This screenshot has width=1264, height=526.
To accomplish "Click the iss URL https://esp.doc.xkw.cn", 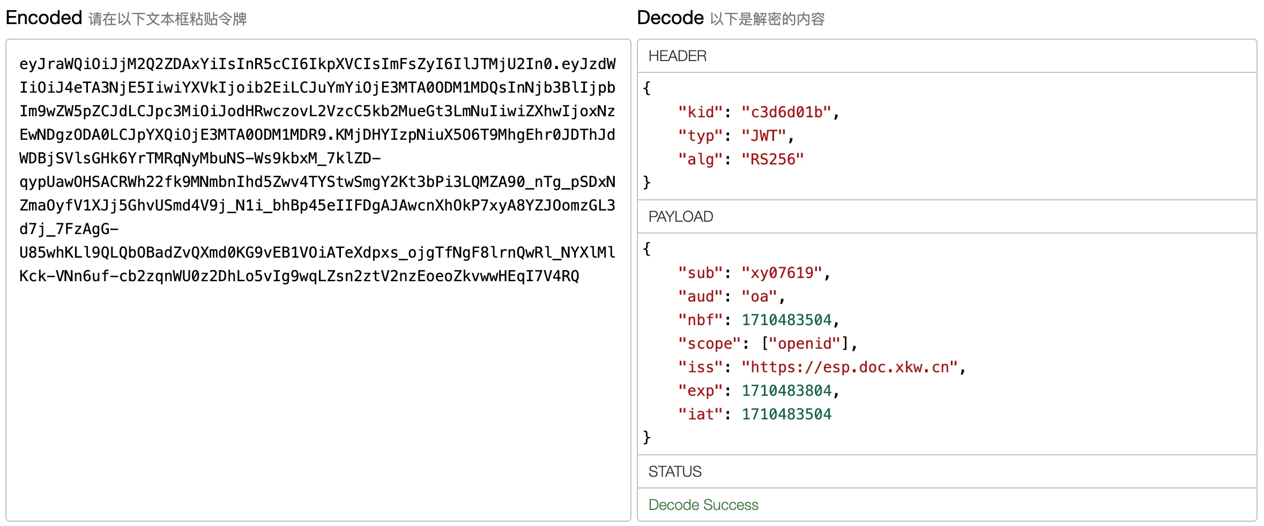I will pyautogui.click(x=849, y=367).
